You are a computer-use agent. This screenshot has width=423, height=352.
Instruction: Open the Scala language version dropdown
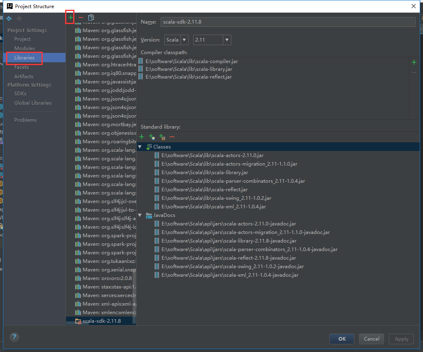pos(184,40)
